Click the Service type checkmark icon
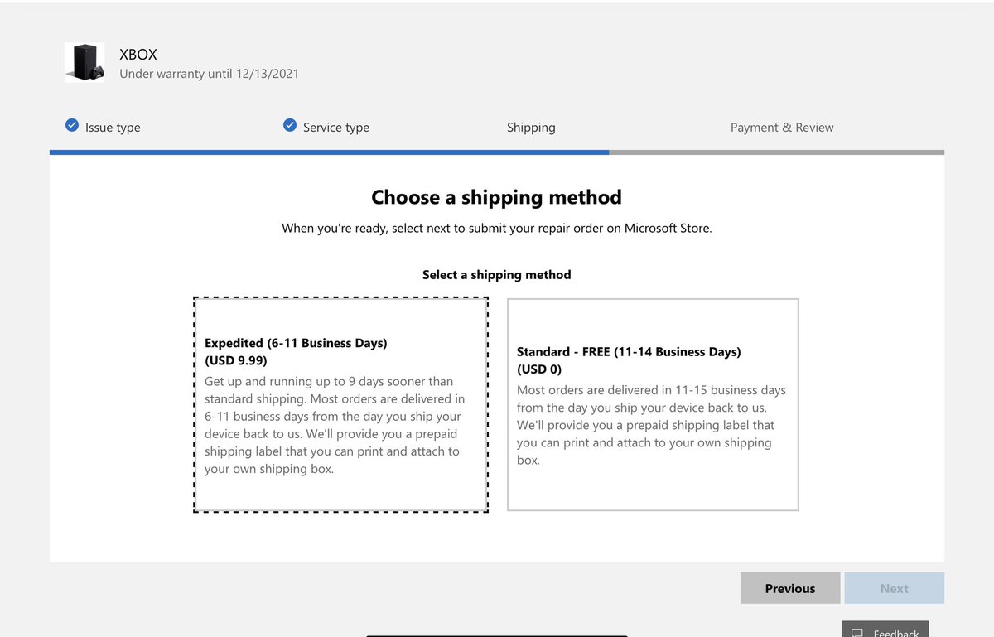994x637 pixels. [x=290, y=126]
